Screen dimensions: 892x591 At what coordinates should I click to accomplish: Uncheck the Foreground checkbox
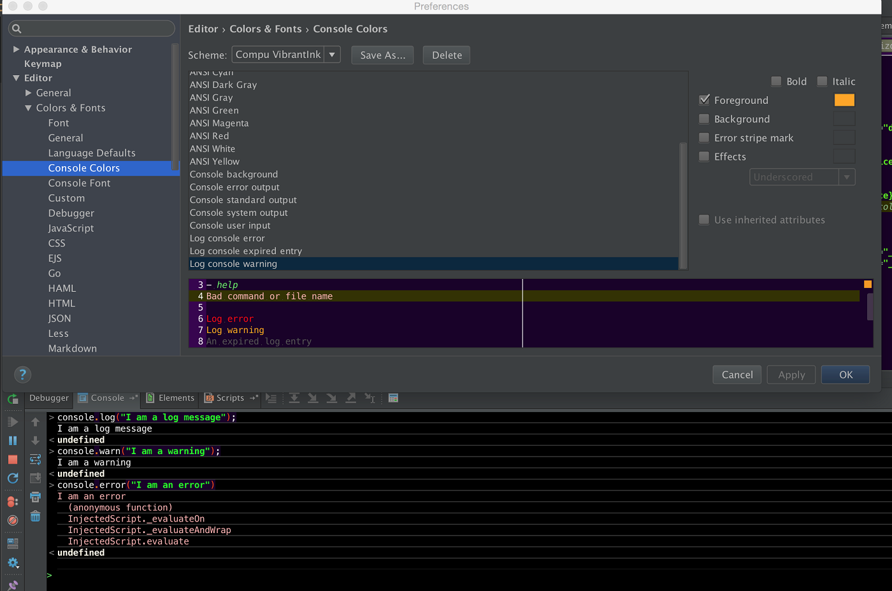tap(704, 100)
